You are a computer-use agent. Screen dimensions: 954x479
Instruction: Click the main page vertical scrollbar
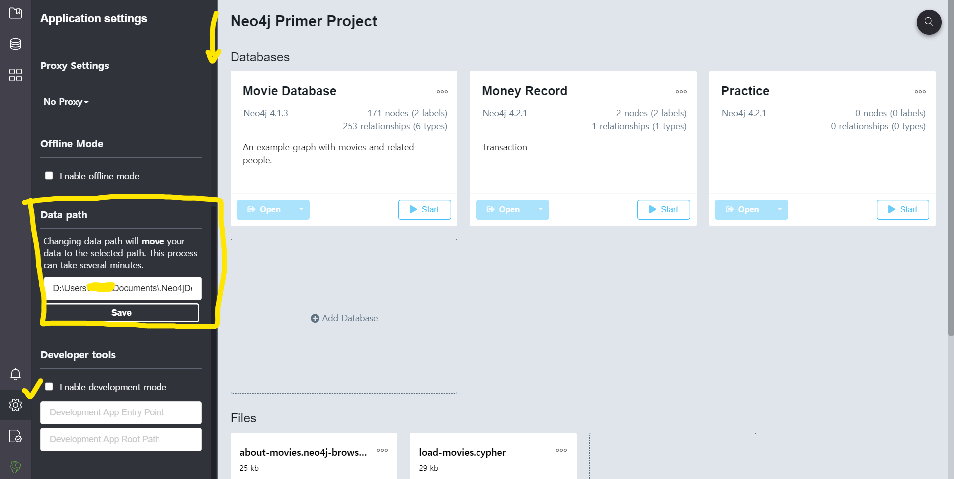[x=951, y=169]
